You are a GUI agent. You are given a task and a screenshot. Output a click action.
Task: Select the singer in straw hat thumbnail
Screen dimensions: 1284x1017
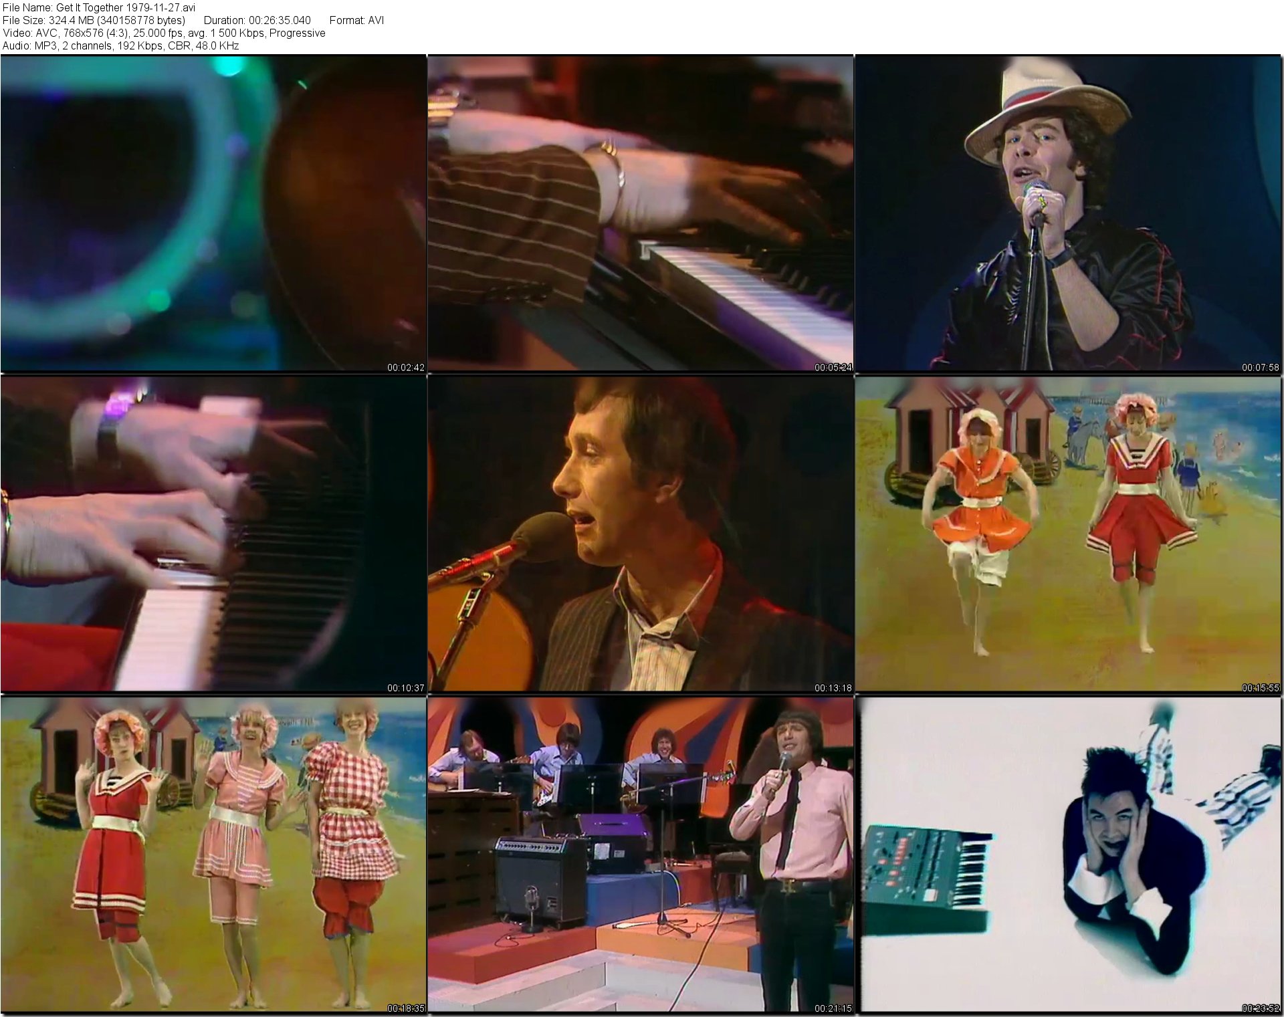pyautogui.click(x=1068, y=213)
